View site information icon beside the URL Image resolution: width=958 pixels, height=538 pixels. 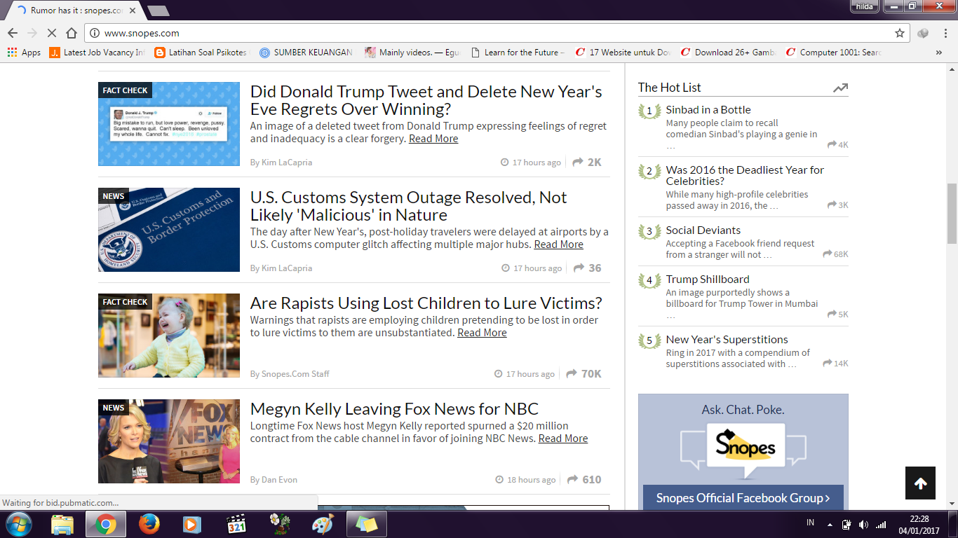[x=95, y=33]
